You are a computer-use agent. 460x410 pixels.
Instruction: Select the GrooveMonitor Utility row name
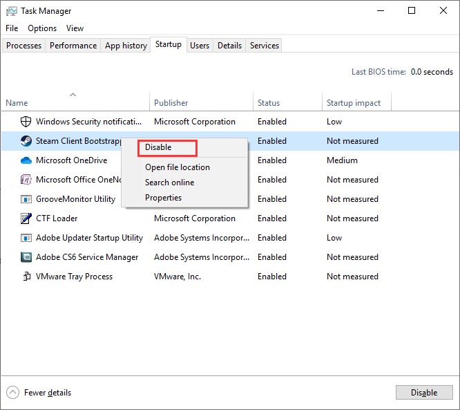(76, 199)
